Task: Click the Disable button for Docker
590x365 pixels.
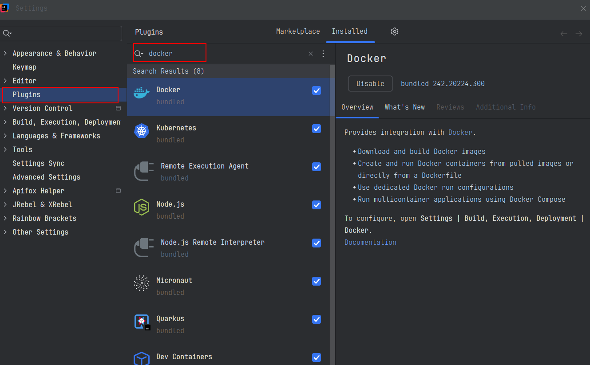Action: point(370,83)
